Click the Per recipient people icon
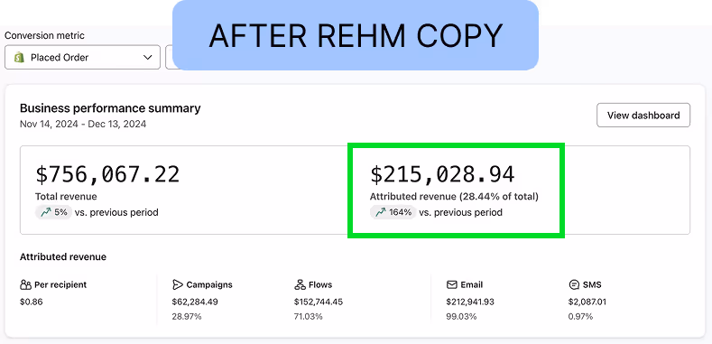 25,285
